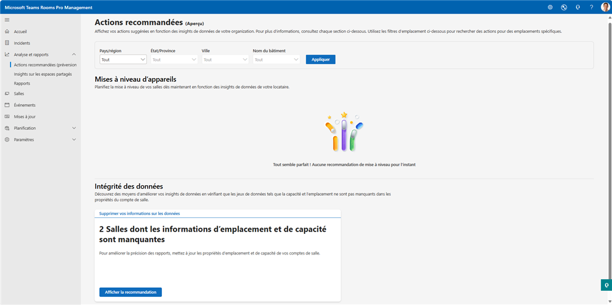Expand the Paramètres section

74,140
